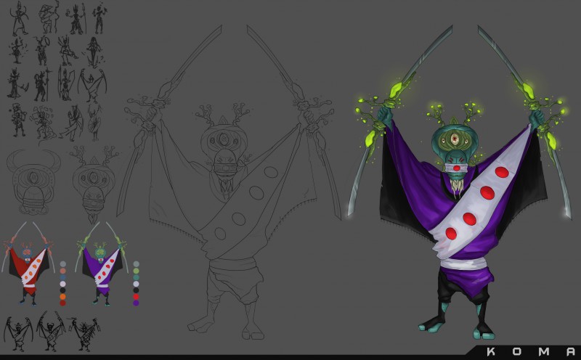Pick the black swatch in the red variant palette
Image resolution: width=581 pixels, height=360 pixels.
click(62, 290)
